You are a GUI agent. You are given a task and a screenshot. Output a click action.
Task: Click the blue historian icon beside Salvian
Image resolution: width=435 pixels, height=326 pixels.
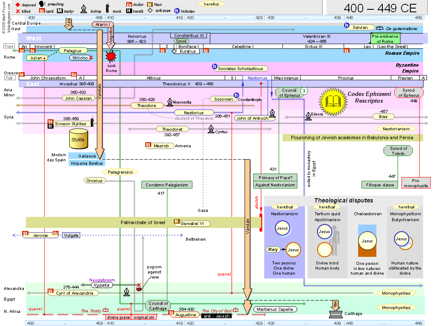point(347,26)
